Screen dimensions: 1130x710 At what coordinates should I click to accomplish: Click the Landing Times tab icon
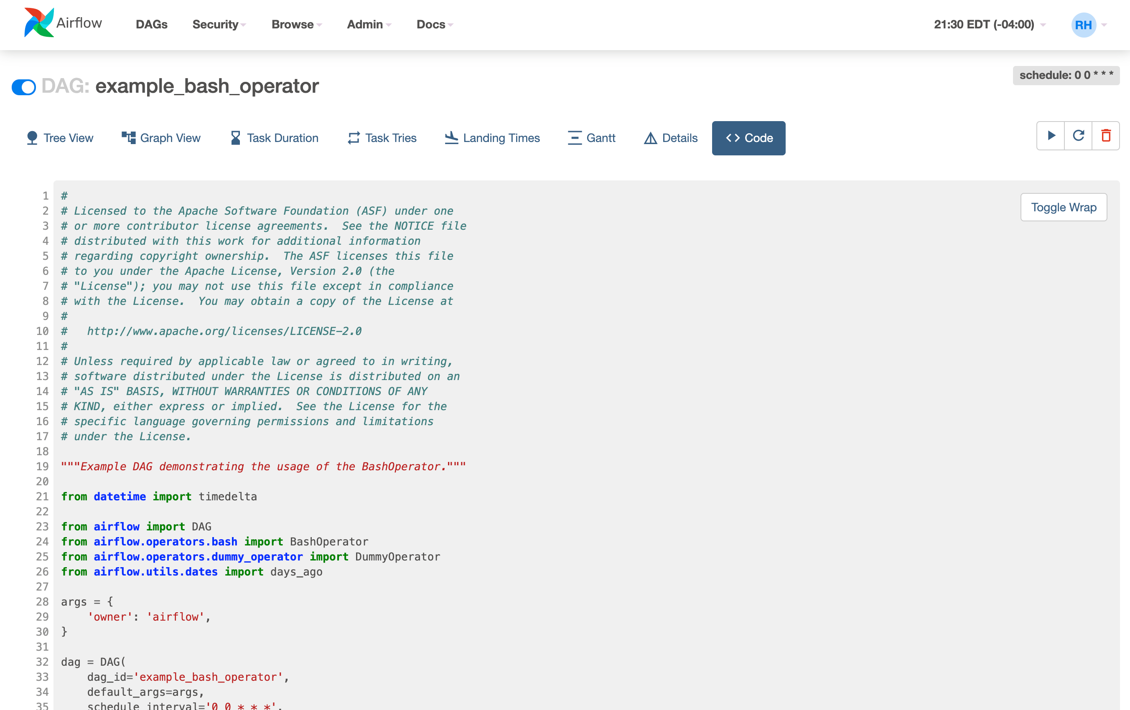point(453,137)
